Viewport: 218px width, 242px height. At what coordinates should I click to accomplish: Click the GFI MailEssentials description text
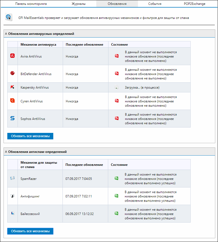tap(104, 18)
